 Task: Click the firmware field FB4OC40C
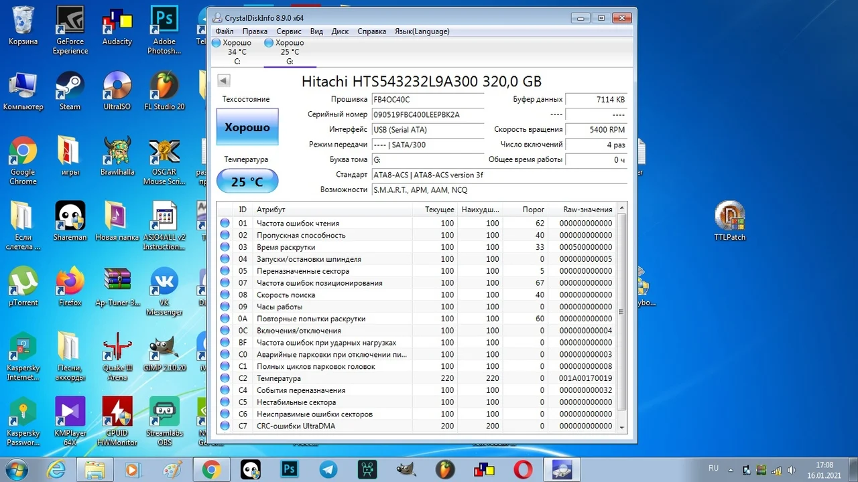point(428,100)
